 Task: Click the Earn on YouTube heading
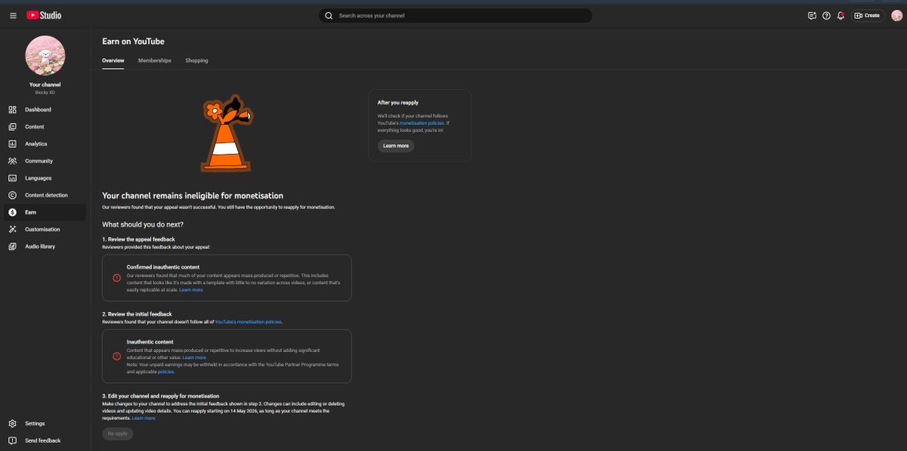pos(133,42)
